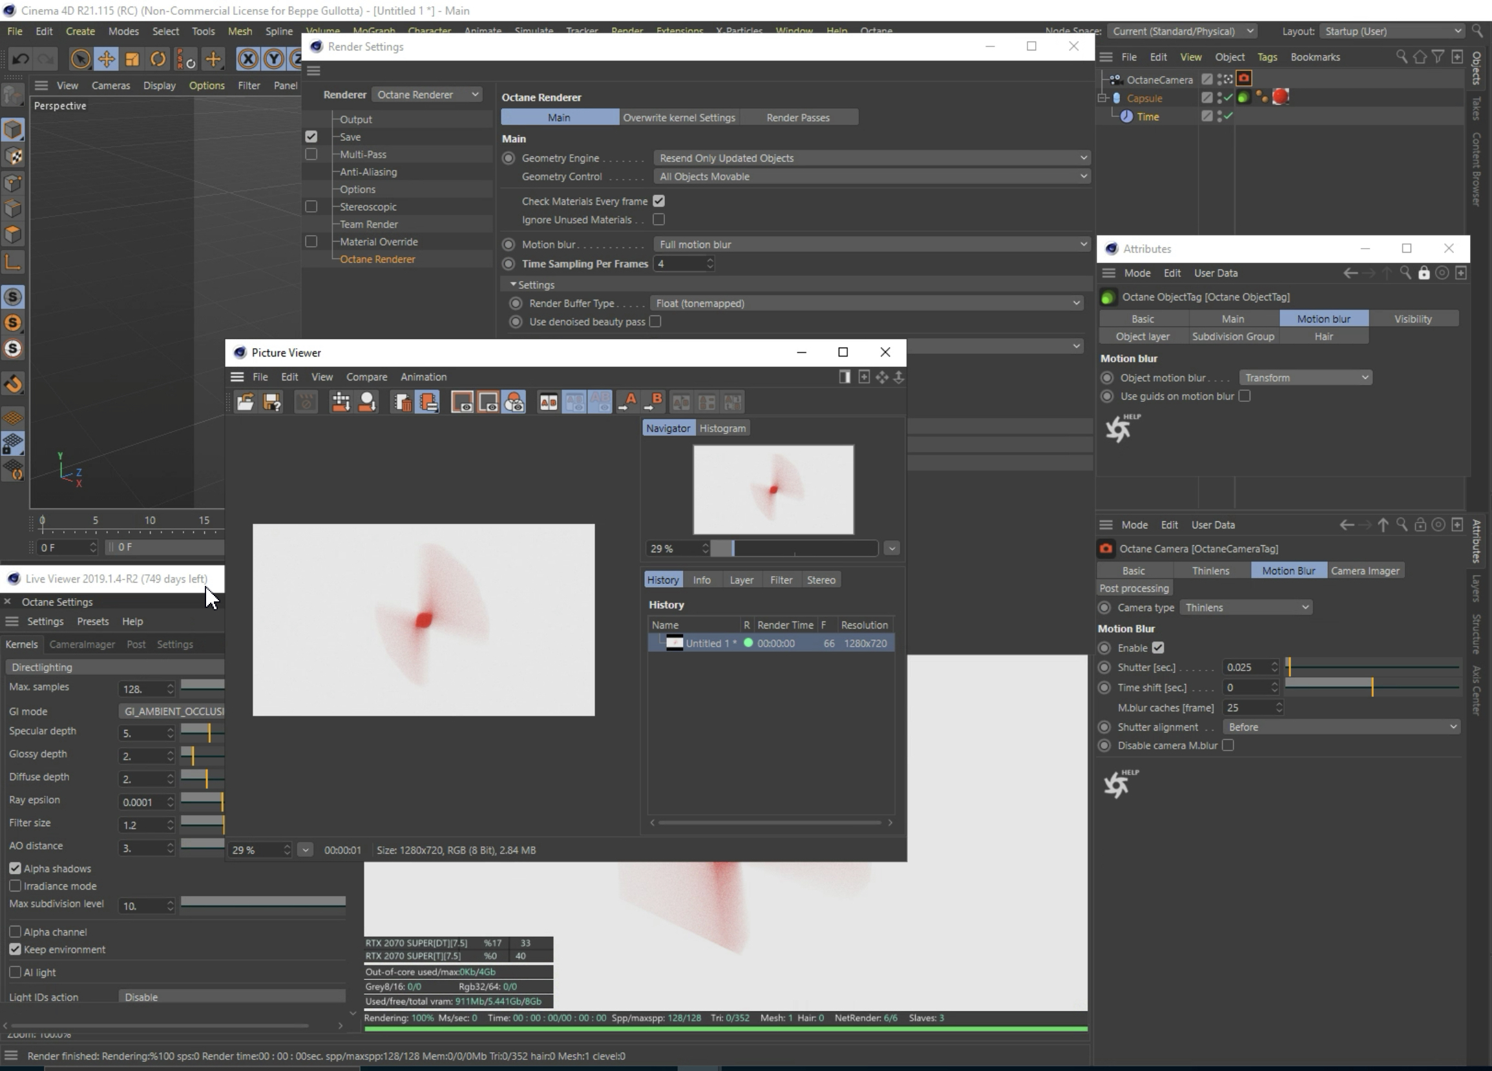Toggle Check Materials Every frame checkbox
The image size is (1492, 1071).
[x=658, y=201]
